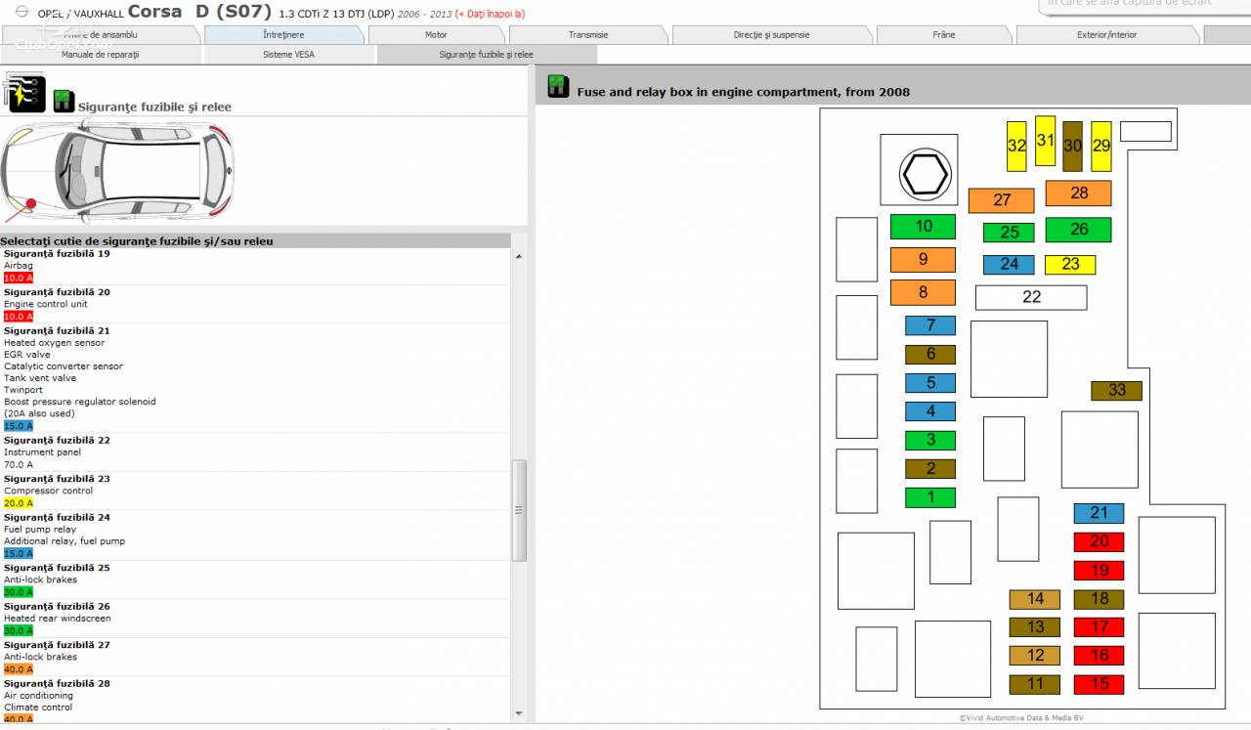Click brown fuse 18 in diagram
The image size is (1251, 730).
(x=1099, y=599)
